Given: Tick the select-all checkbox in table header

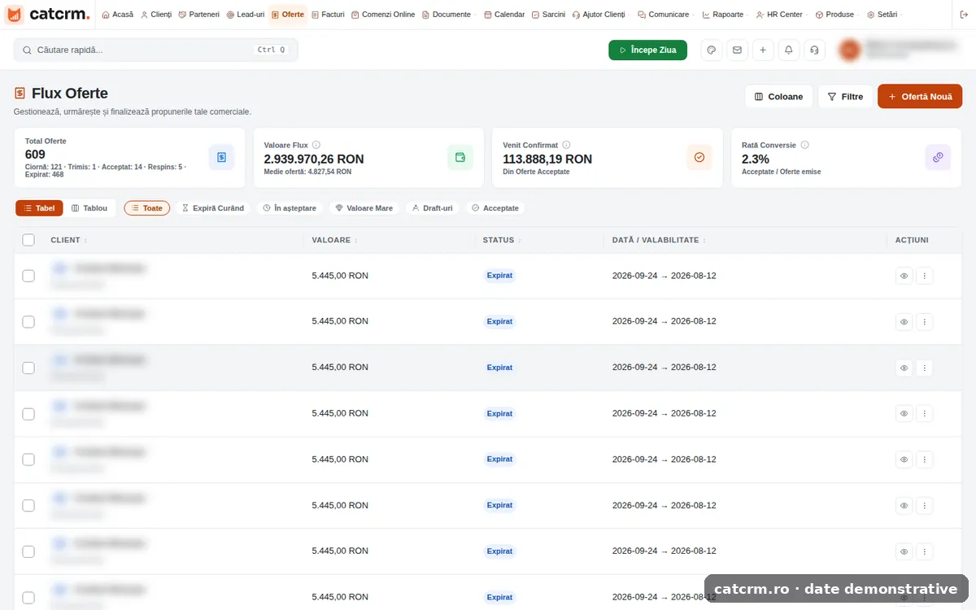Looking at the screenshot, I should pos(28,240).
